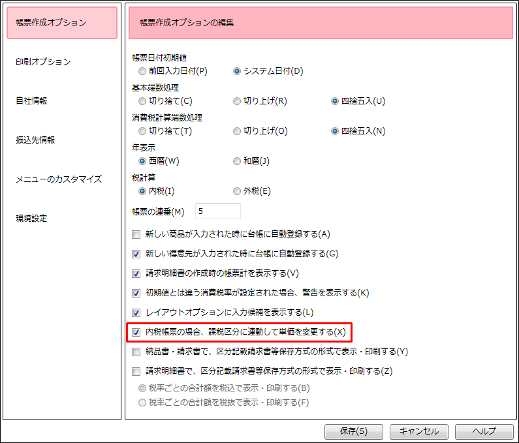Choose 切り上げ(R) for 基本端数処理
Screen dimensions: 519x443
pyautogui.click(x=237, y=101)
